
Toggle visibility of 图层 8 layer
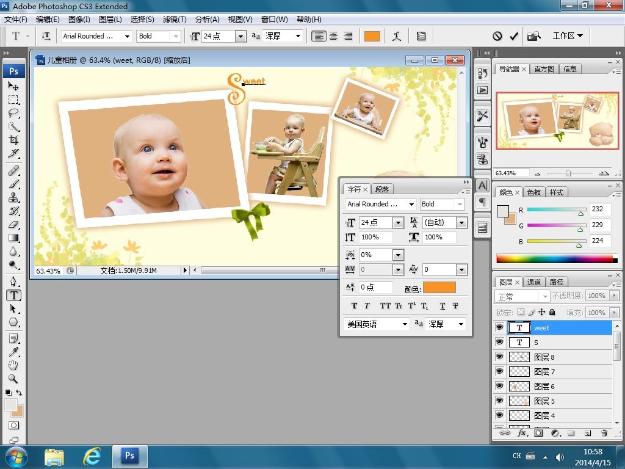click(x=500, y=357)
